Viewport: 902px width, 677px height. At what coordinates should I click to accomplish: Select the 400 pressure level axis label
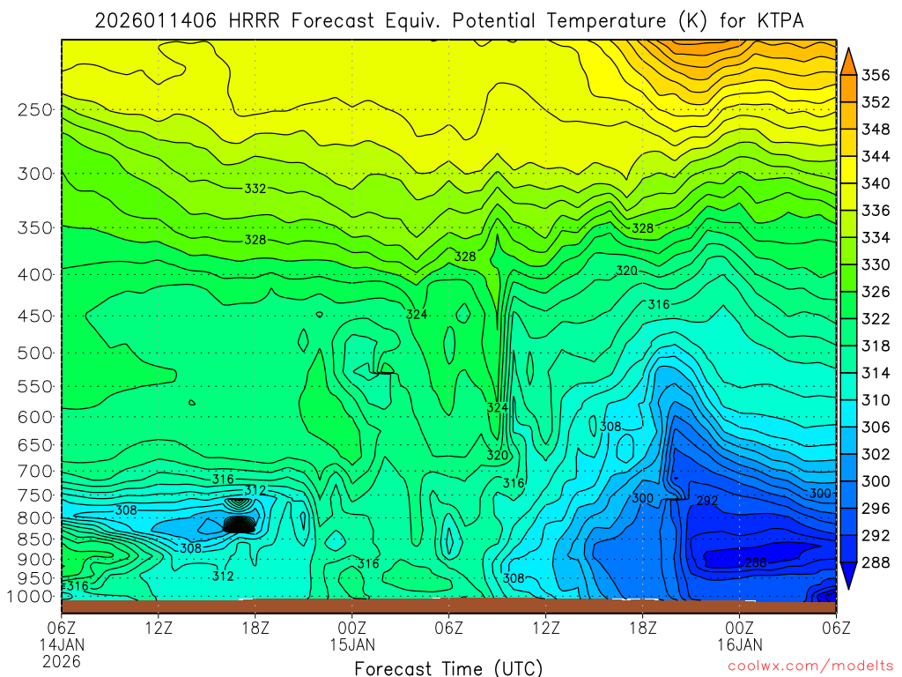[x=35, y=275]
